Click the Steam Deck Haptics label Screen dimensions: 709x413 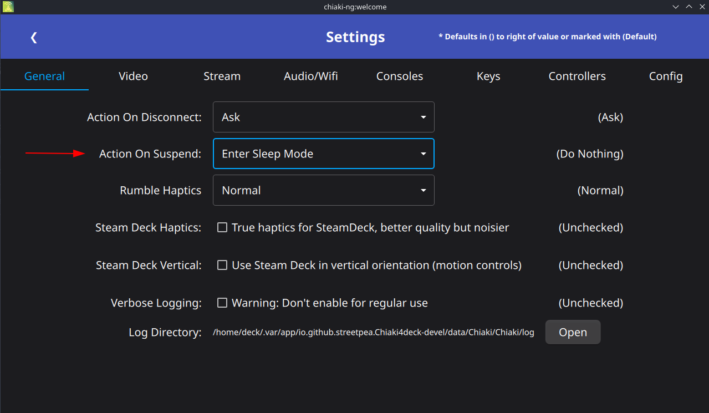(149, 227)
